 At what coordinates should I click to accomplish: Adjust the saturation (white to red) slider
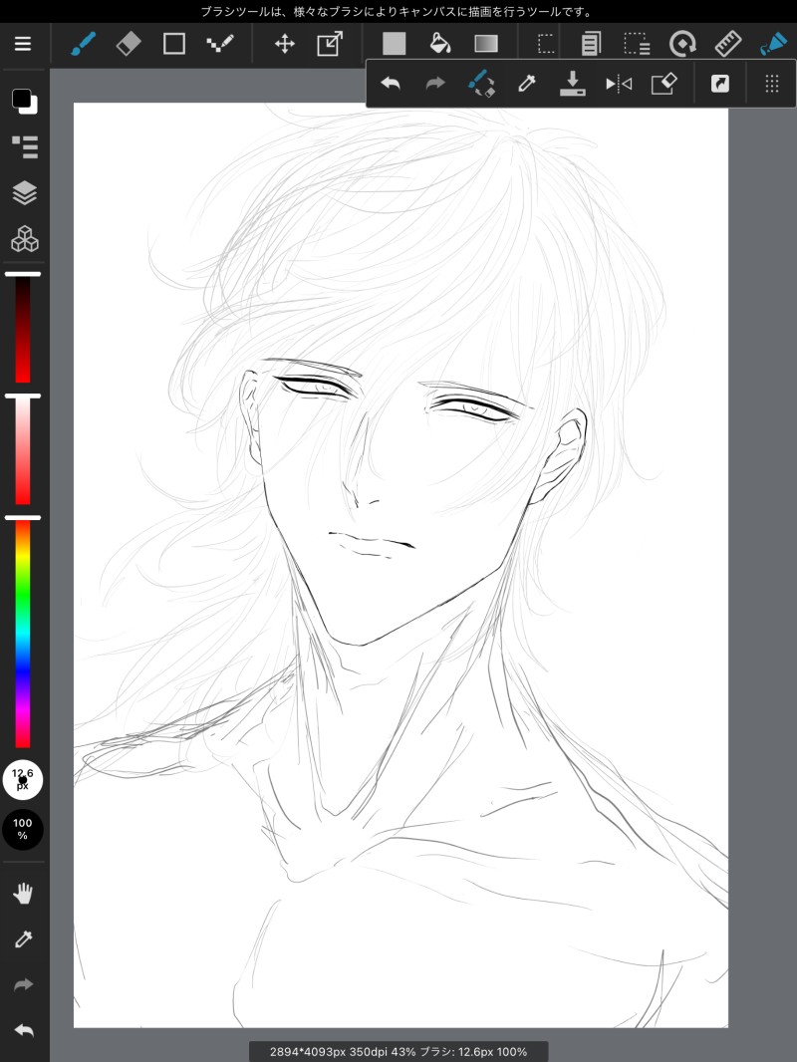pos(23,450)
